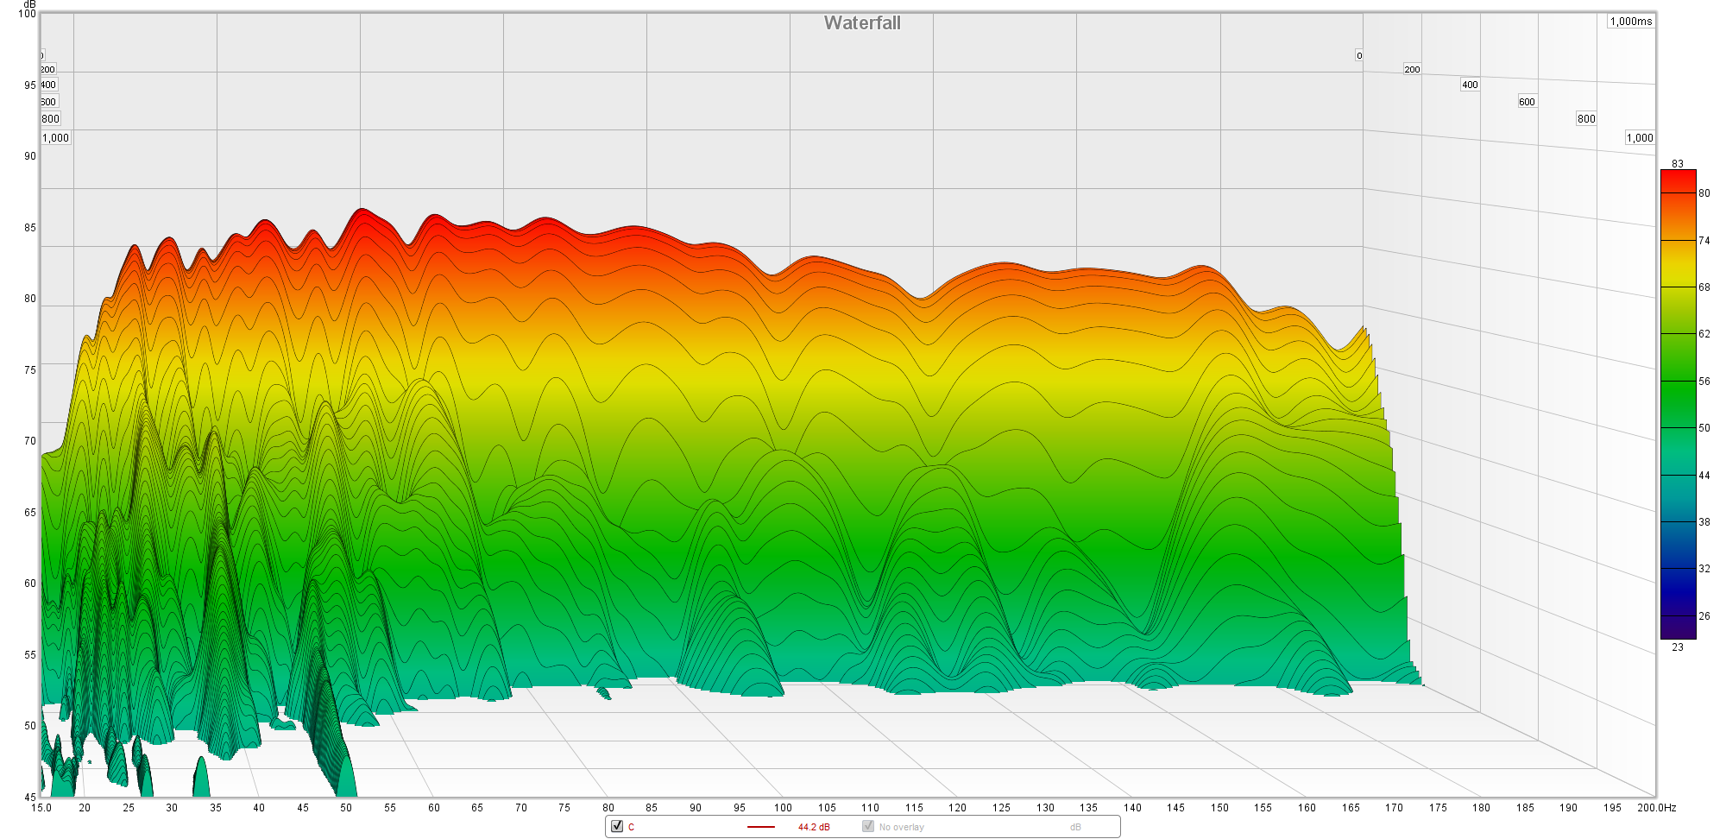Click the 44.2 dB legend value

[814, 827]
